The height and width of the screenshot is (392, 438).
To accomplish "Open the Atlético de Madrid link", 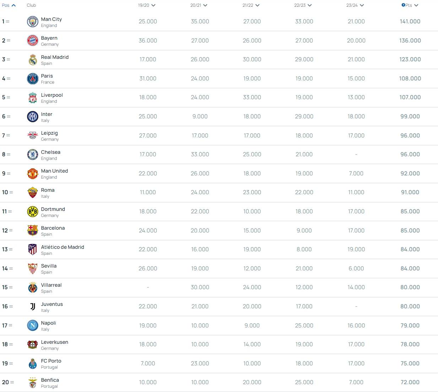I will (62, 247).
